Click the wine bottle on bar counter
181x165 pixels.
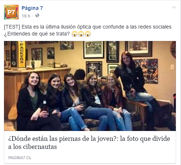(x=33, y=63)
